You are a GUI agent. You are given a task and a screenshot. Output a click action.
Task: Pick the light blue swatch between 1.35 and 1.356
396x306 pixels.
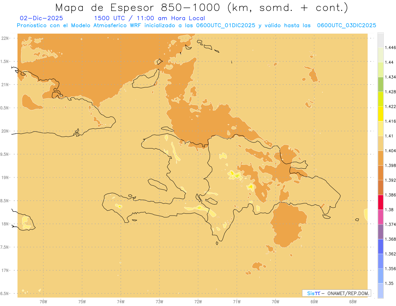(x=380, y=276)
